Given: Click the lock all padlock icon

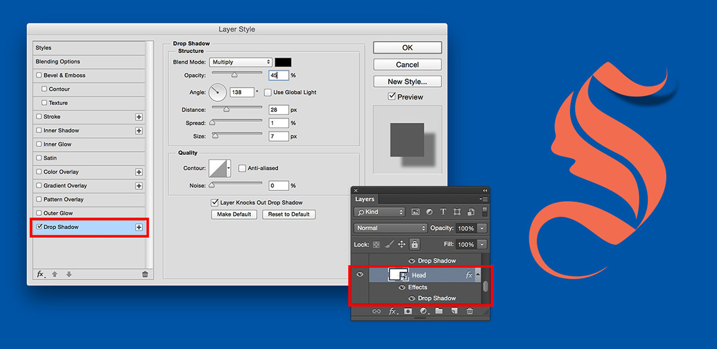Looking at the screenshot, I should (415, 245).
